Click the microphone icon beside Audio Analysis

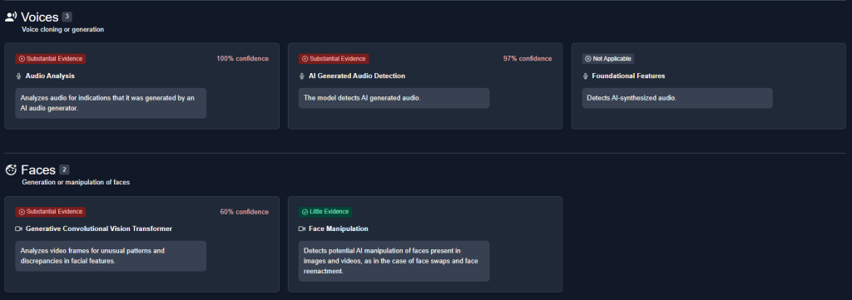(x=19, y=76)
